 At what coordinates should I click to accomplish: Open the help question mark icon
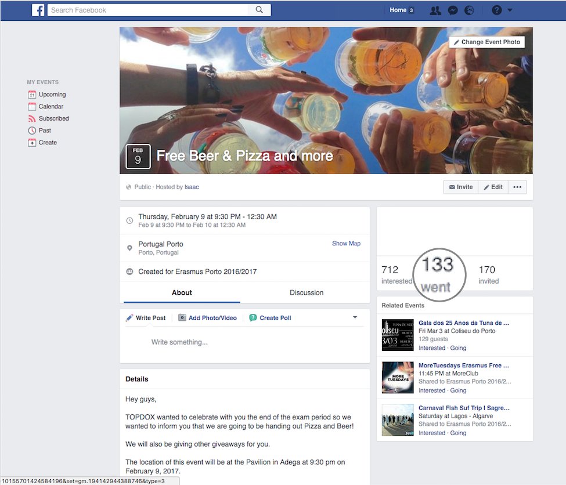(x=497, y=10)
